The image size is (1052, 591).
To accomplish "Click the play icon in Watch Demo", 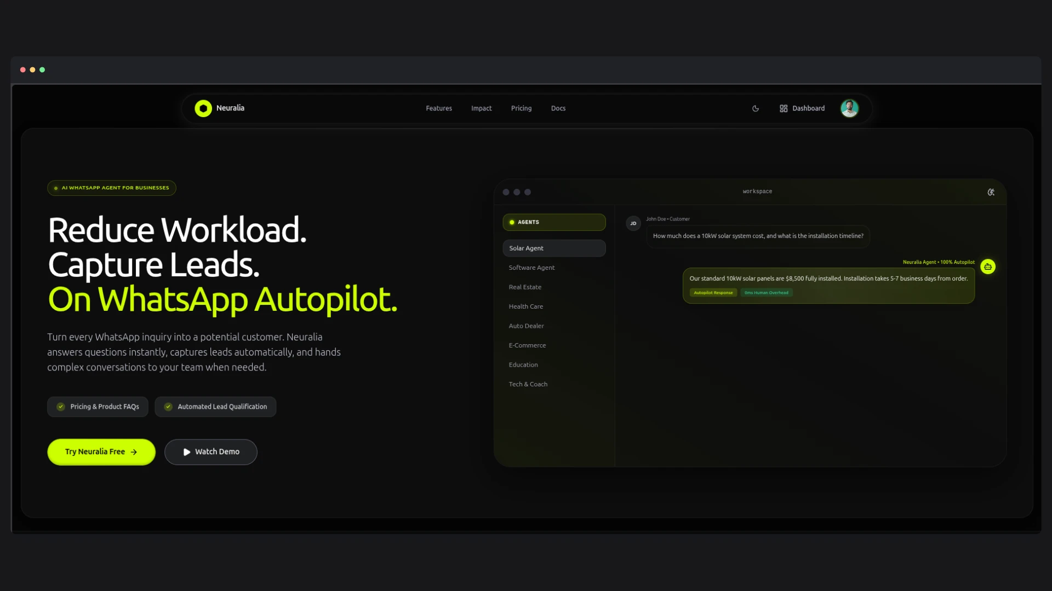I will (187, 452).
